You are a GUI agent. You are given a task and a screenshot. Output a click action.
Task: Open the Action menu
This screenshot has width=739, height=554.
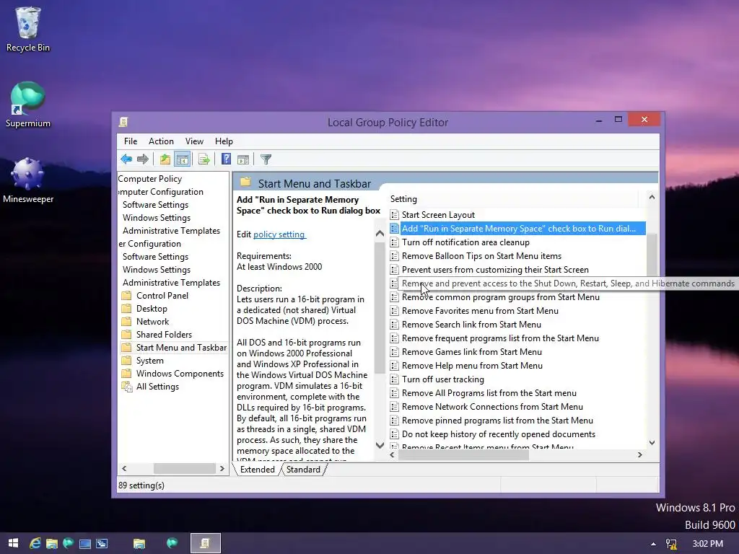(x=161, y=141)
